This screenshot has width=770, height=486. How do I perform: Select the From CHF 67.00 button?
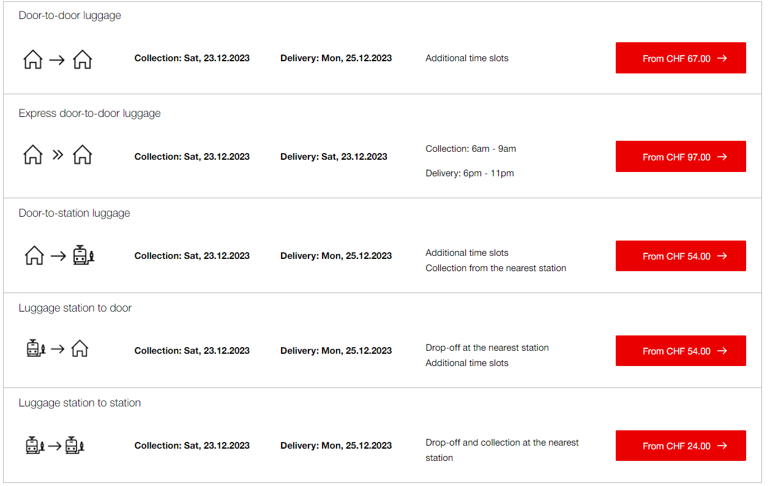[x=681, y=58]
